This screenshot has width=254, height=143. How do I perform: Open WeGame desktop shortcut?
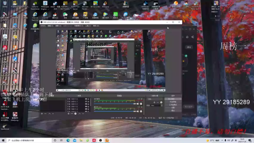(x=105, y=4)
